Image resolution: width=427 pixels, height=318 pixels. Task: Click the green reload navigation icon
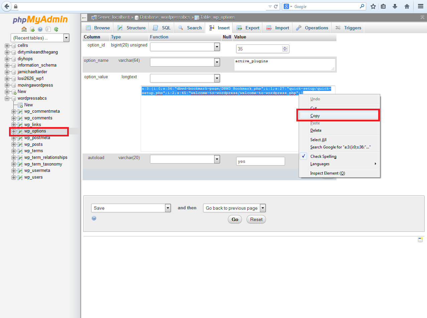pos(56,29)
